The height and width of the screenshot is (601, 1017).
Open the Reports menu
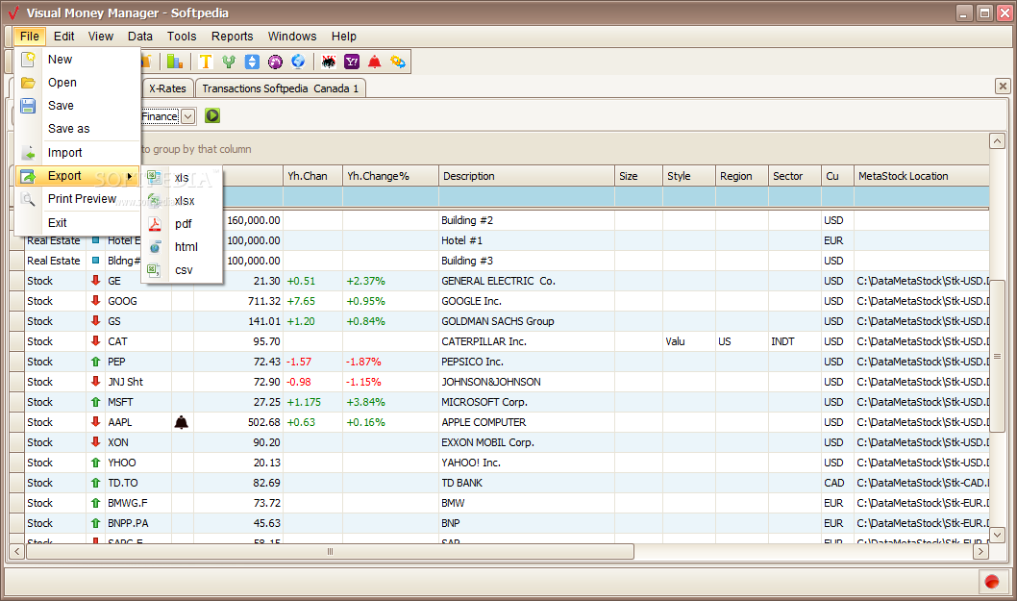[x=233, y=37]
